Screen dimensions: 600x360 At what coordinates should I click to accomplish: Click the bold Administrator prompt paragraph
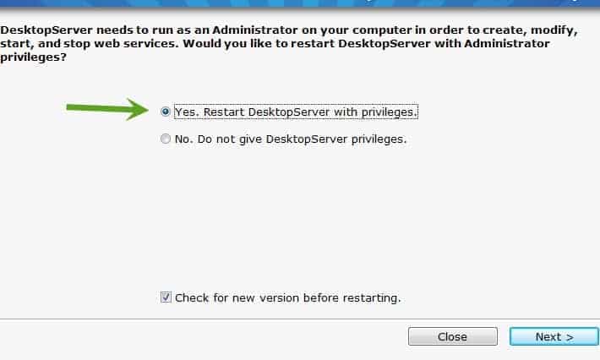click(x=289, y=43)
